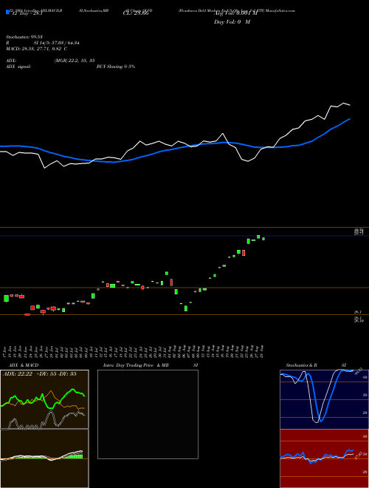369x488 pixels.
Task: Click the empty Intra Day Trading Price box
Action: [148, 414]
